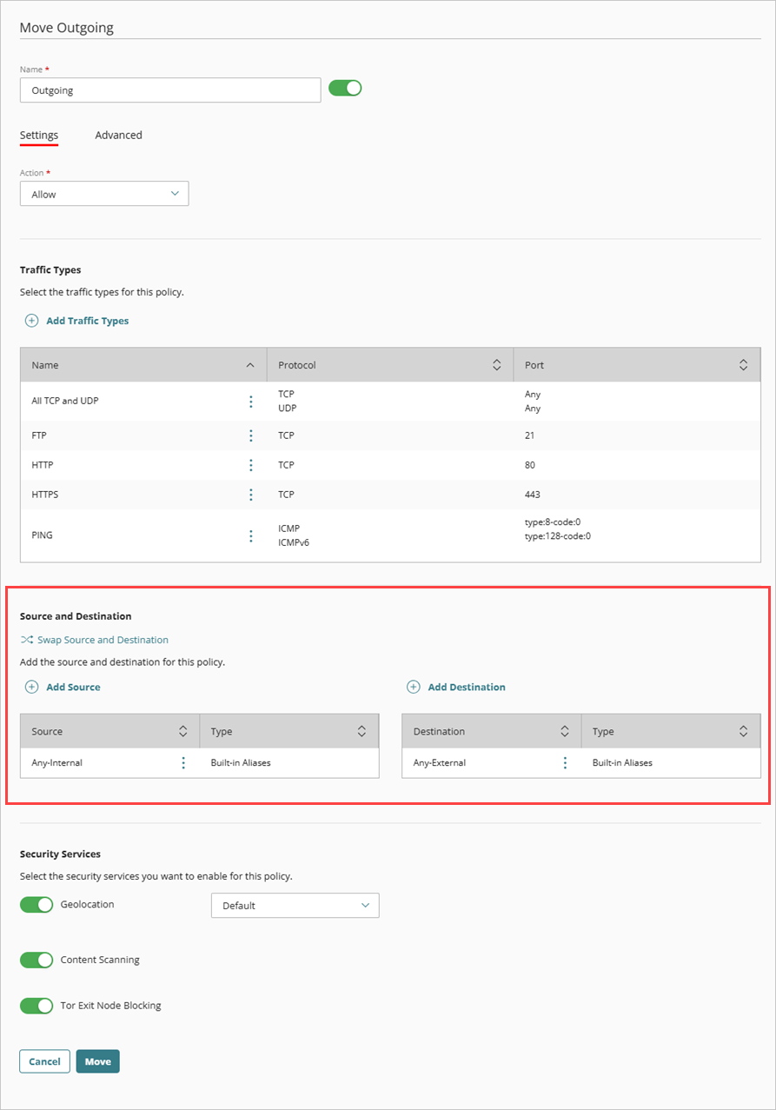
Task: Click the plus icon beside Add Destination
Action: pos(413,687)
